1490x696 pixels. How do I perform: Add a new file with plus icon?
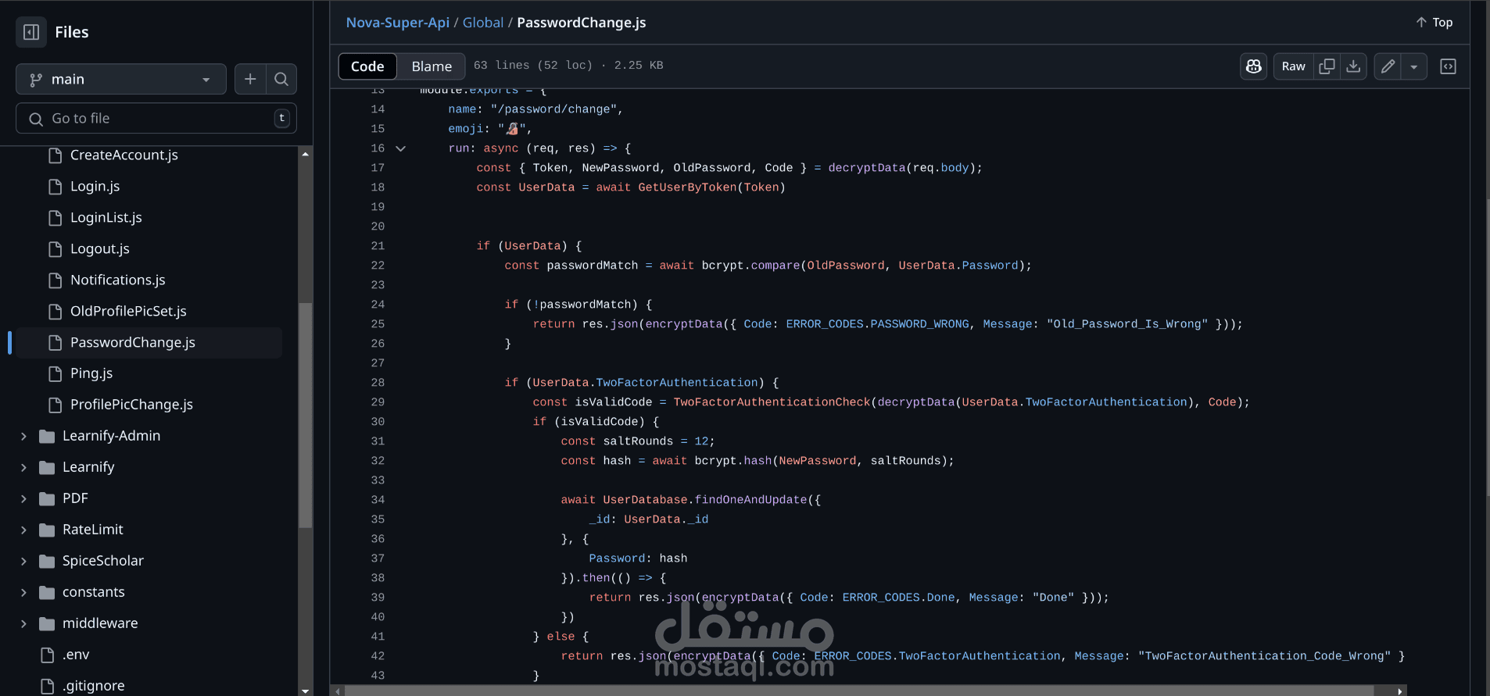pyautogui.click(x=250, y=79)
